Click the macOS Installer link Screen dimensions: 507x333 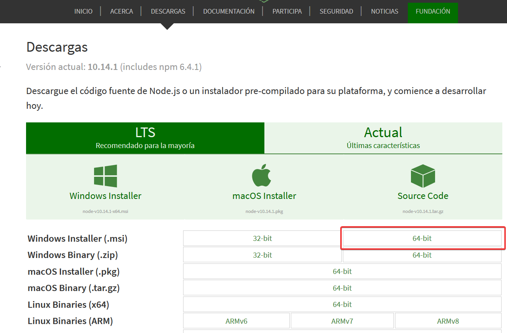tap(264, 196)
